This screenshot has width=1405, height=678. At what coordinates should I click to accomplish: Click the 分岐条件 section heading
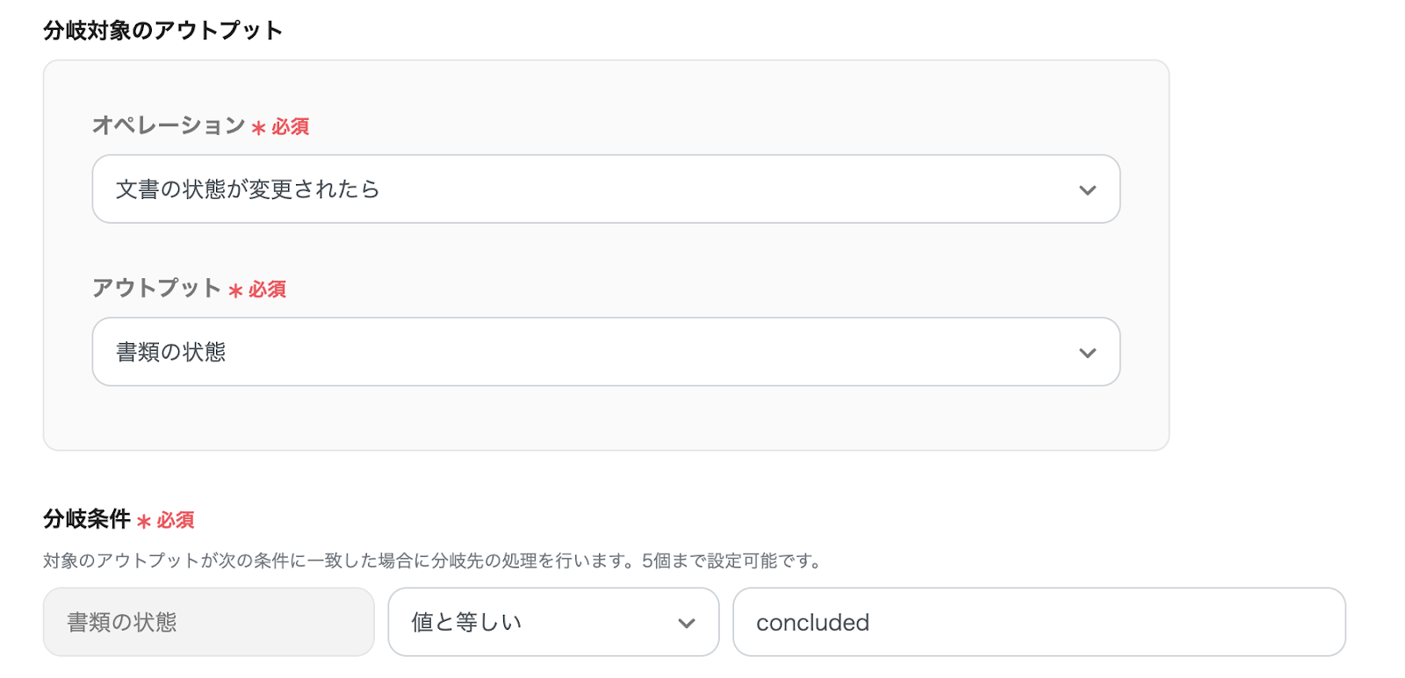87,519
